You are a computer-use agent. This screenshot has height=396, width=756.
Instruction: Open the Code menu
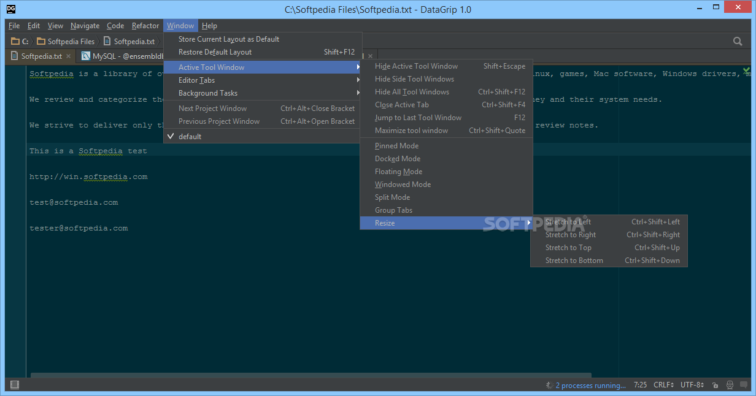[115, 26]
